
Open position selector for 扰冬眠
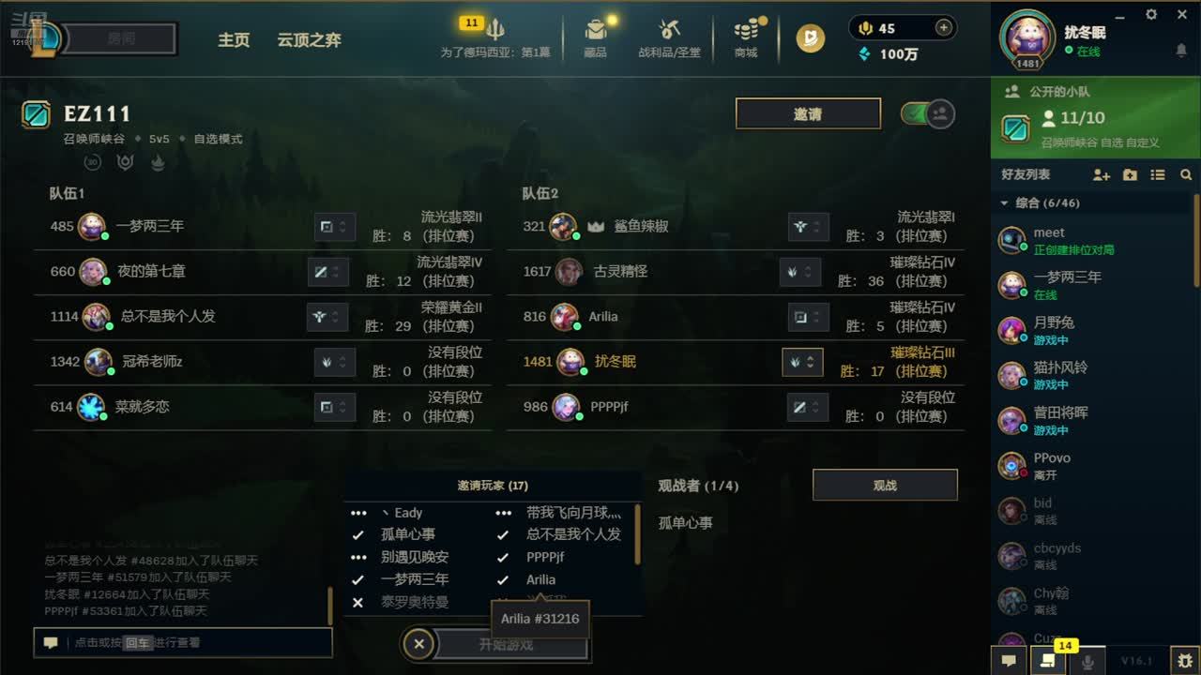pyautogui.click(x=802, y=362)
